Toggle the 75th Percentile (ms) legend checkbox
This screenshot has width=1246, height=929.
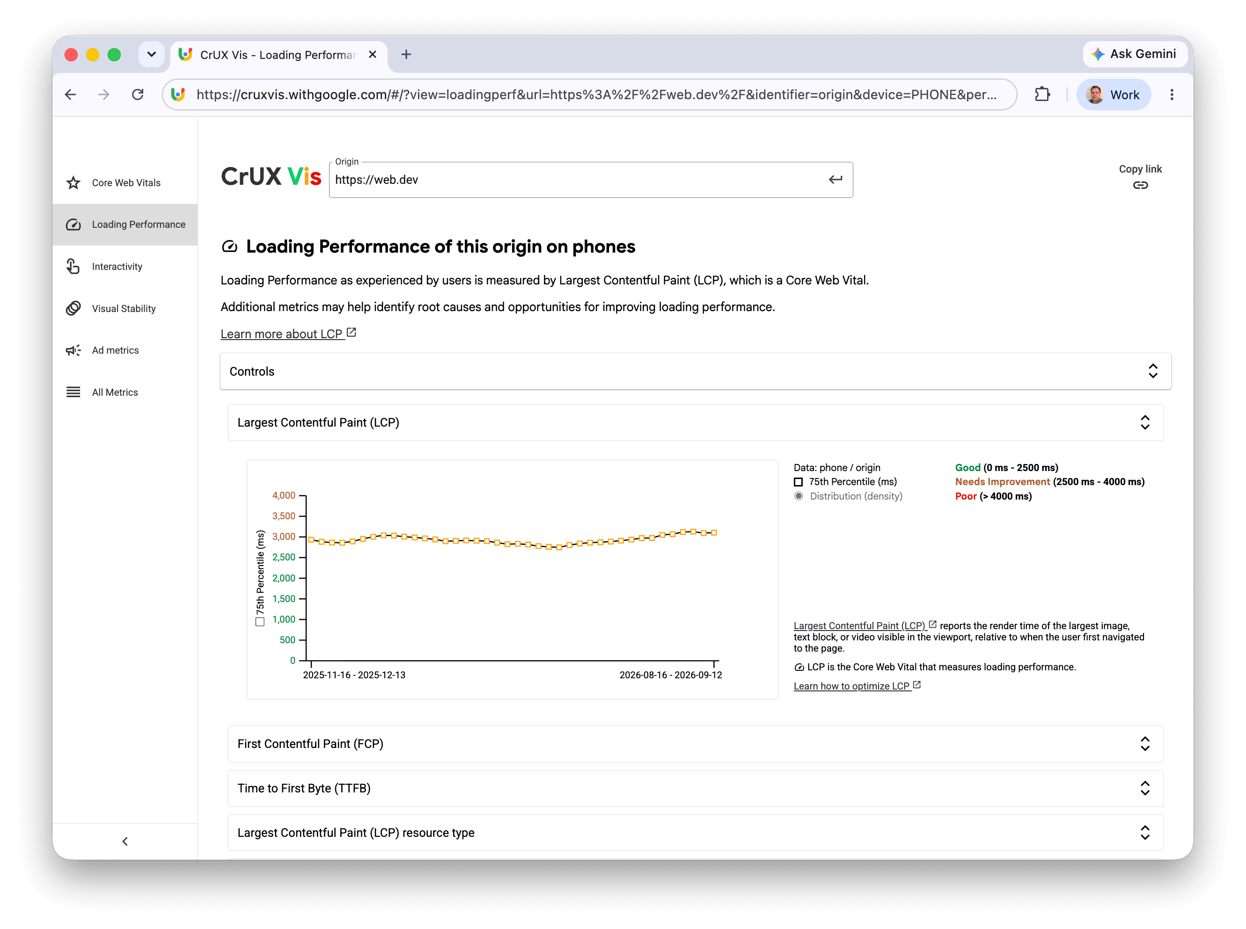pos(798,482)
